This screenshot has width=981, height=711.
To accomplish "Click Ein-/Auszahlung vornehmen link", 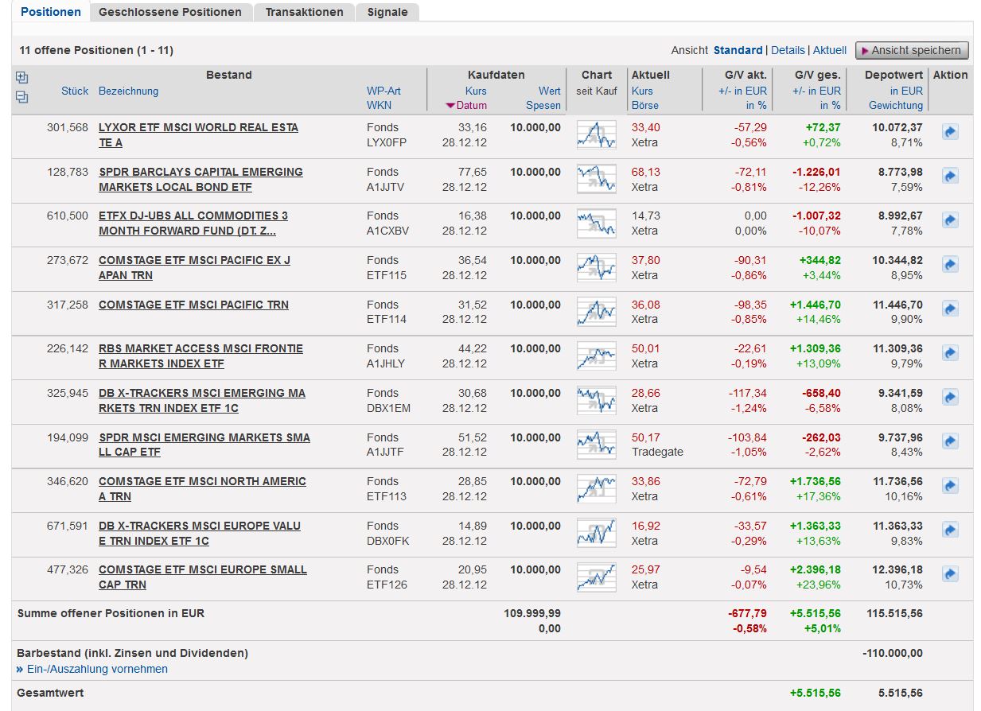I will pyautogui.click(x=97, y=669).
